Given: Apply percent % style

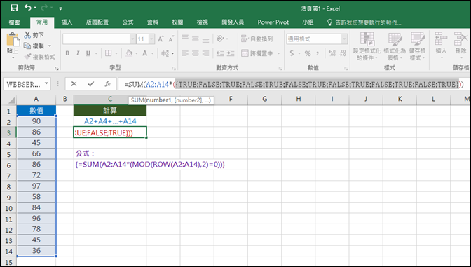Looking at the screenshot, I should (308, 53).
